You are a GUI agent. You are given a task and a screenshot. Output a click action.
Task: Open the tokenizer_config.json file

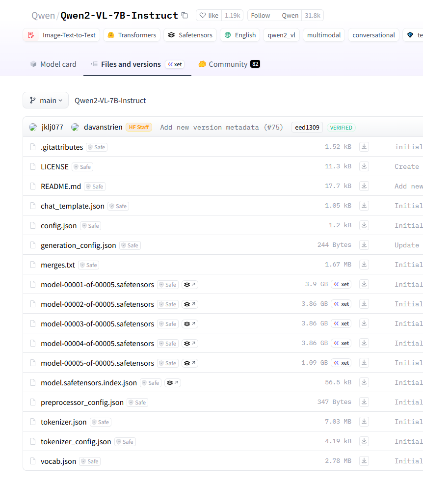pyautogui.click(x=76, y=442)
